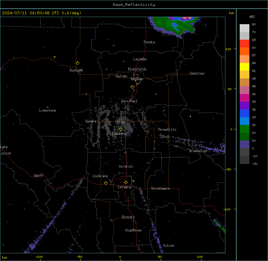The image size is (268, 261).
Task: Select the Drumheller town label
Action: [198, 151]
